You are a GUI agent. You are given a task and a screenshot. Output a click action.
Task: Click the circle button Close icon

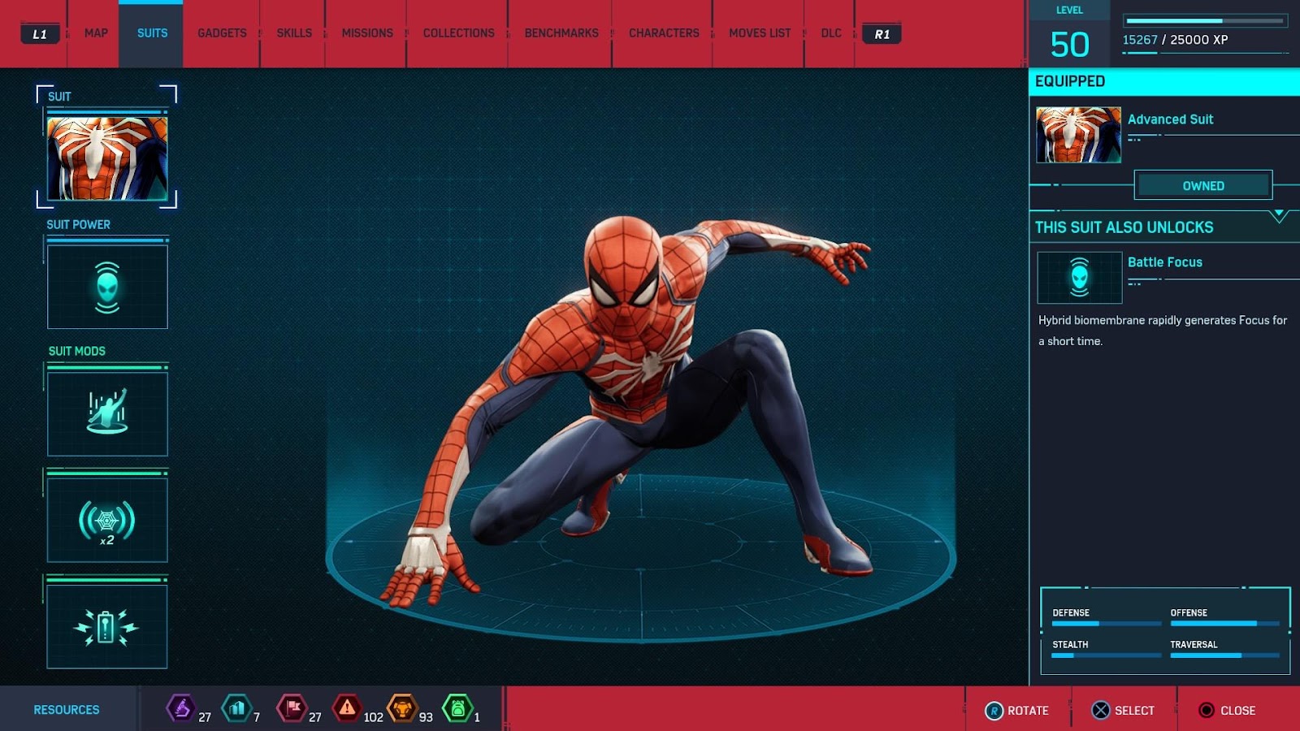point(1207,711)
